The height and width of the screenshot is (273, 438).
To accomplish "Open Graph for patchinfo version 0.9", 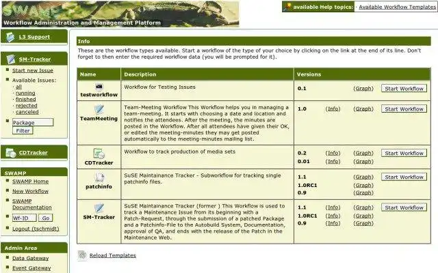I will point(363,192).
